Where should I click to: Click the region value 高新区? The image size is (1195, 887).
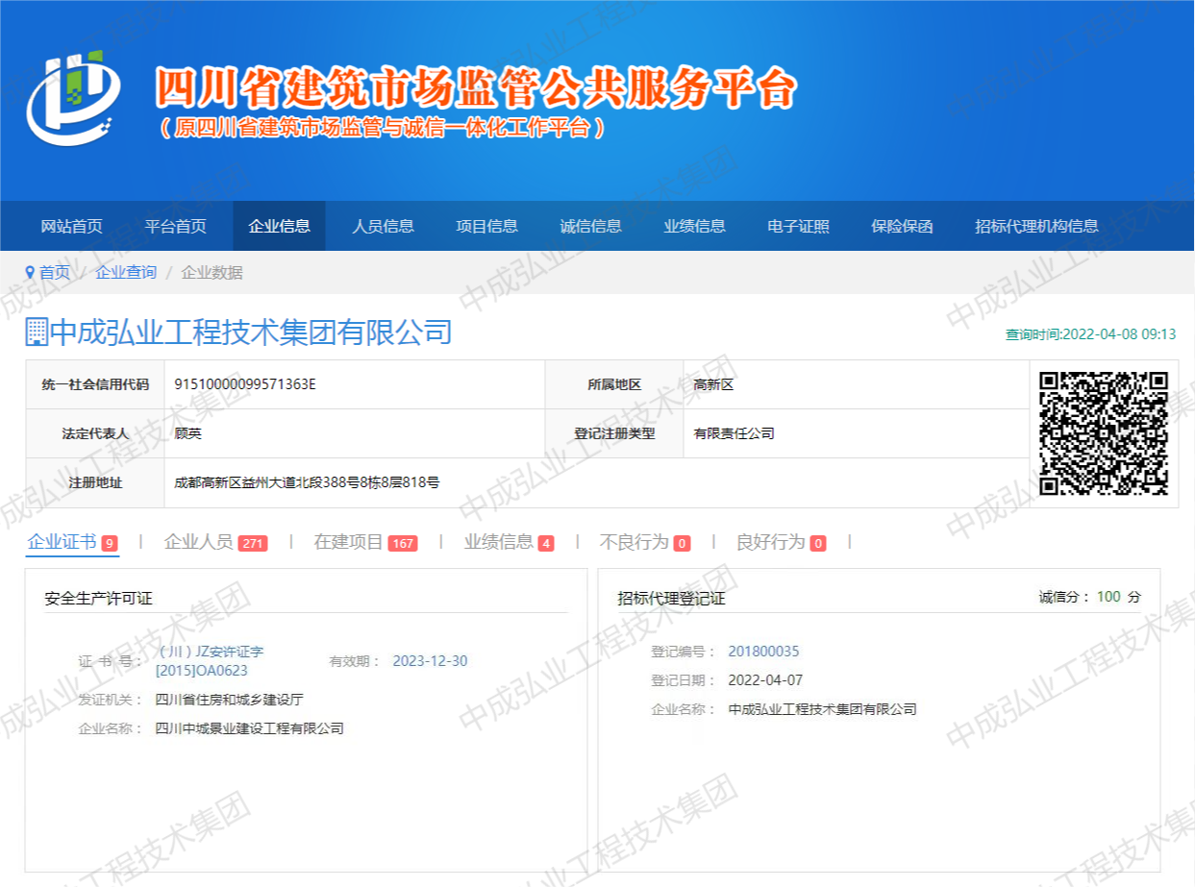713,384
